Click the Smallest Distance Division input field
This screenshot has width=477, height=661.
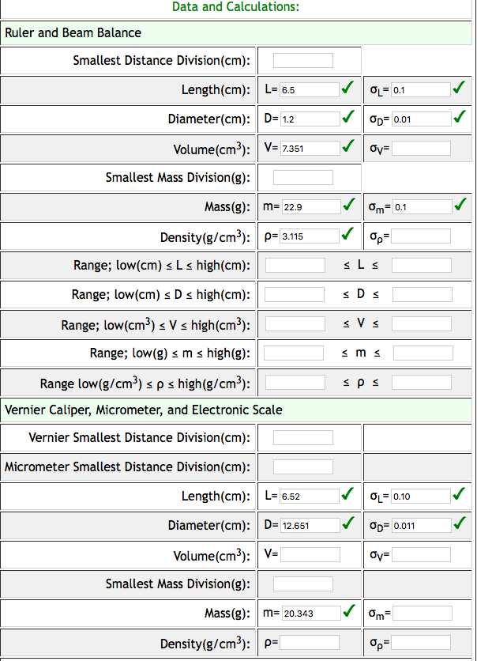tap(303, 60)
